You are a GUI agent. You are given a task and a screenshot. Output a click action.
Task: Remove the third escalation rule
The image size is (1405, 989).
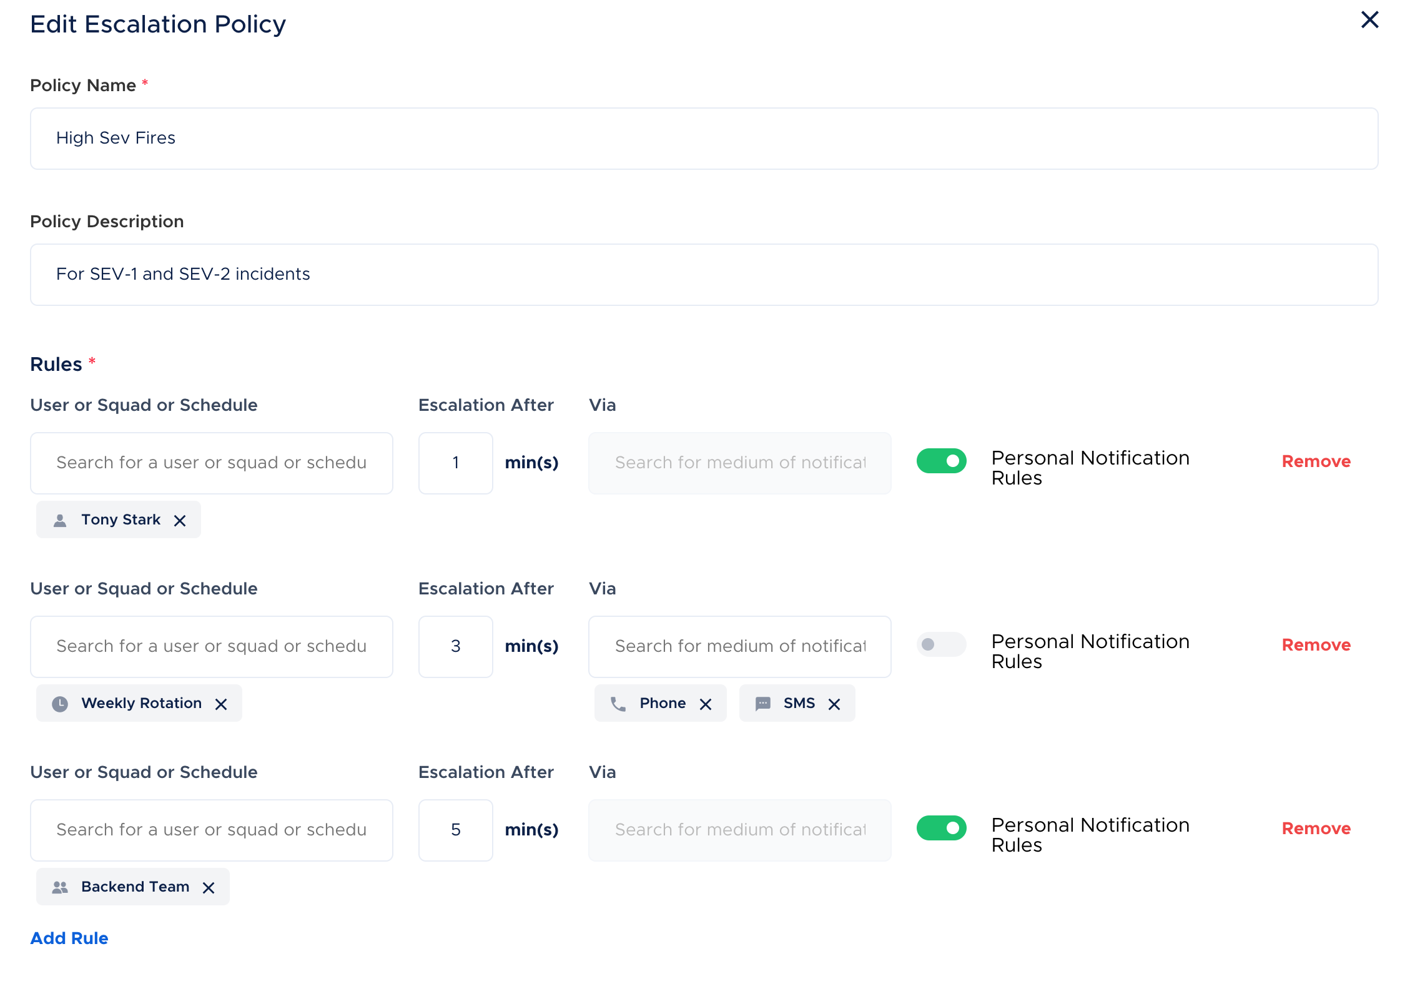point(1316,829)
